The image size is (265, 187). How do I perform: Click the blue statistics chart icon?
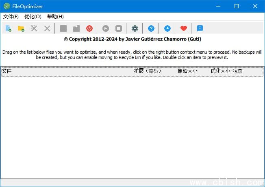point(167,28)
